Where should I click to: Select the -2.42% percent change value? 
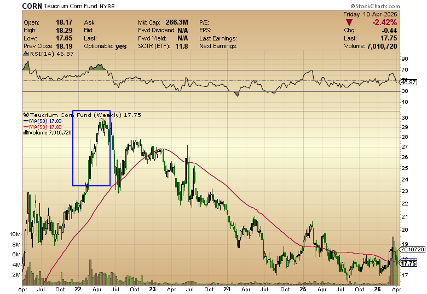click(384, 22)
